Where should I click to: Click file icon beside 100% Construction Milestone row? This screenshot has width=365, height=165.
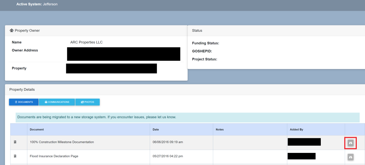point(15,142)
